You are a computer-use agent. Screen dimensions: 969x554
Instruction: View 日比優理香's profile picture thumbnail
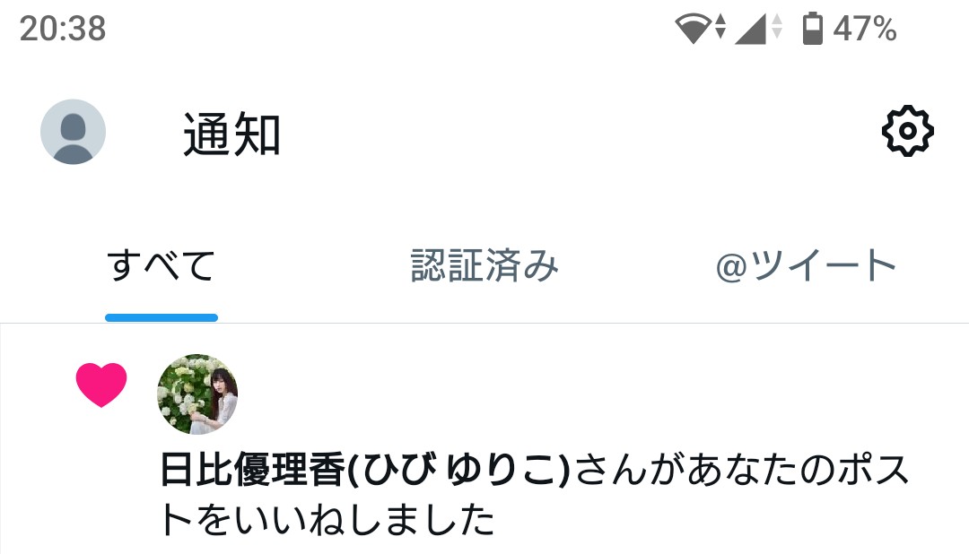[197, 394]
